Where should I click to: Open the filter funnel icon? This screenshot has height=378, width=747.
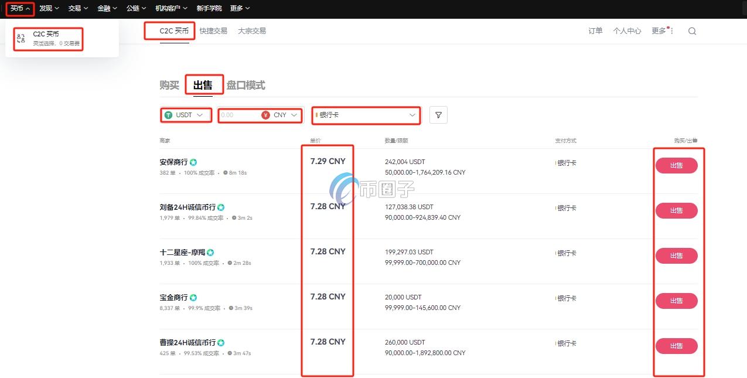[438, 115]
